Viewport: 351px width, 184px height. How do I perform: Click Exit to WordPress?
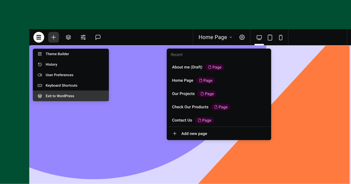point(60,96)
